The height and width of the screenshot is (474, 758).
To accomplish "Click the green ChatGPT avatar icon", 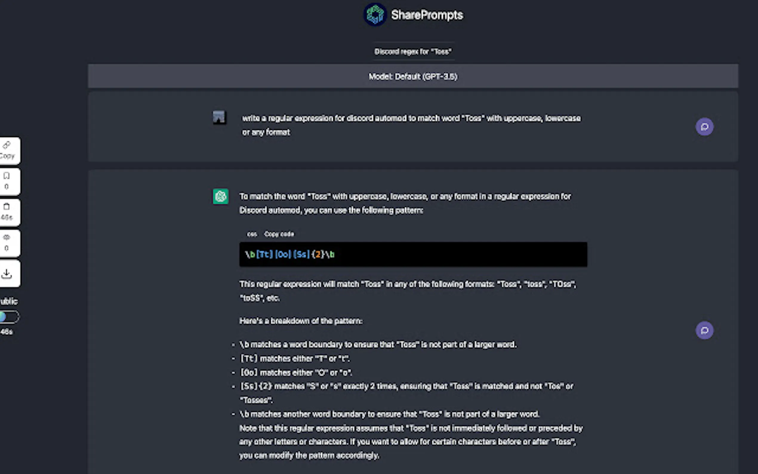I will [x=221, y=197].
